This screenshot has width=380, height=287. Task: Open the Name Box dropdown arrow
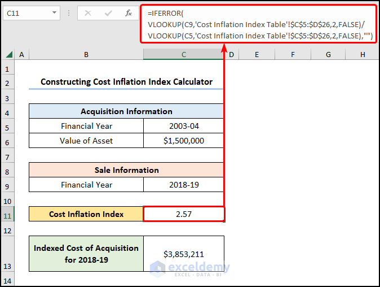point(54,12)
